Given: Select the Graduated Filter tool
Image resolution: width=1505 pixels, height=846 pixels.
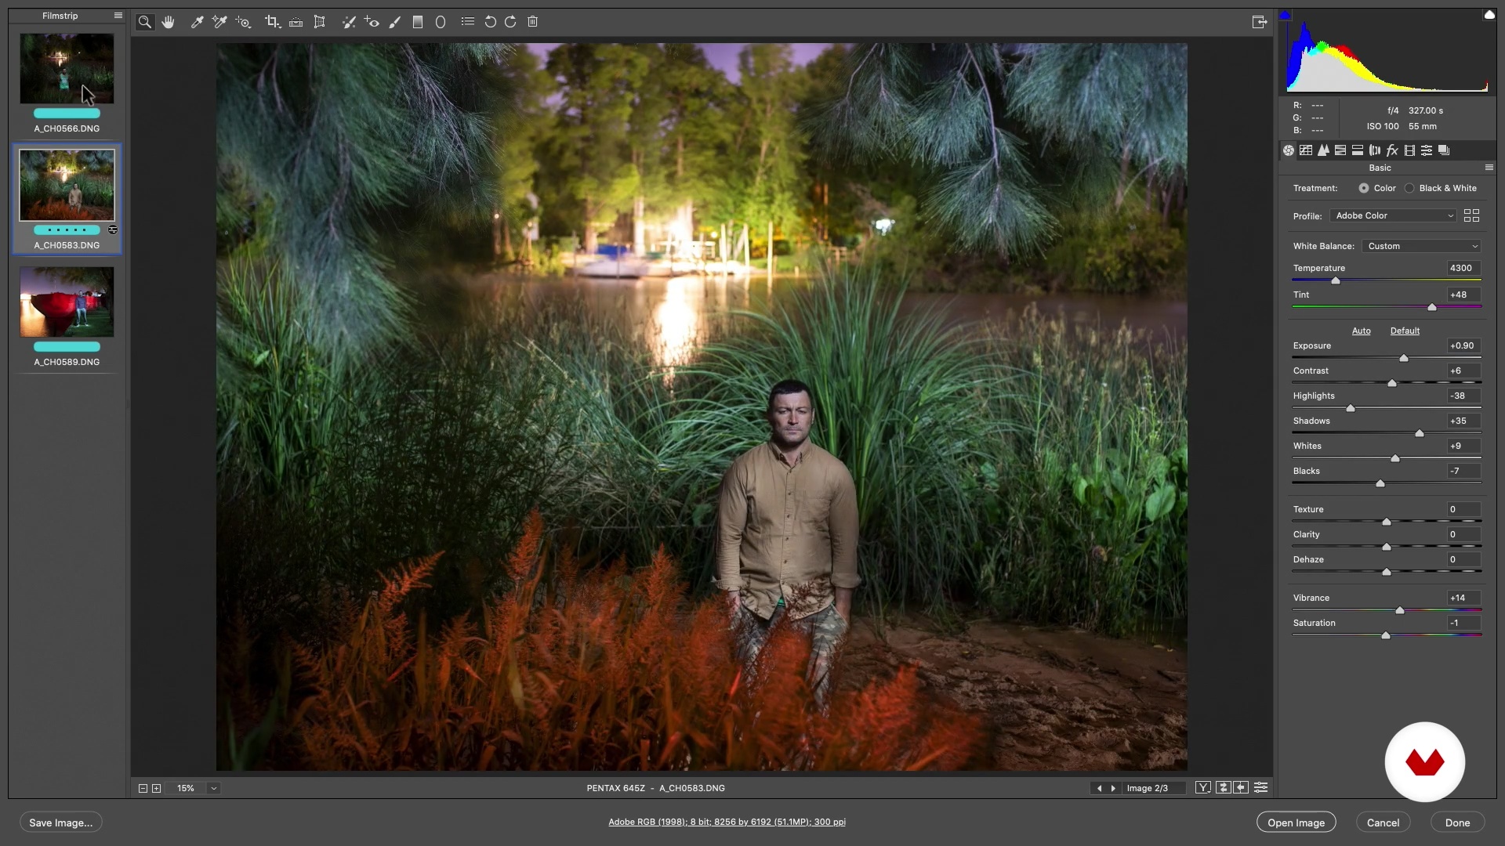Looking at the screenshot, I should pos(418,22).
